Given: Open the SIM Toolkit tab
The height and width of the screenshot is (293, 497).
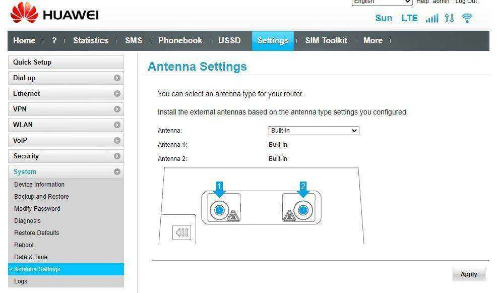Looking at the screenshot, I should pos(326,40).
